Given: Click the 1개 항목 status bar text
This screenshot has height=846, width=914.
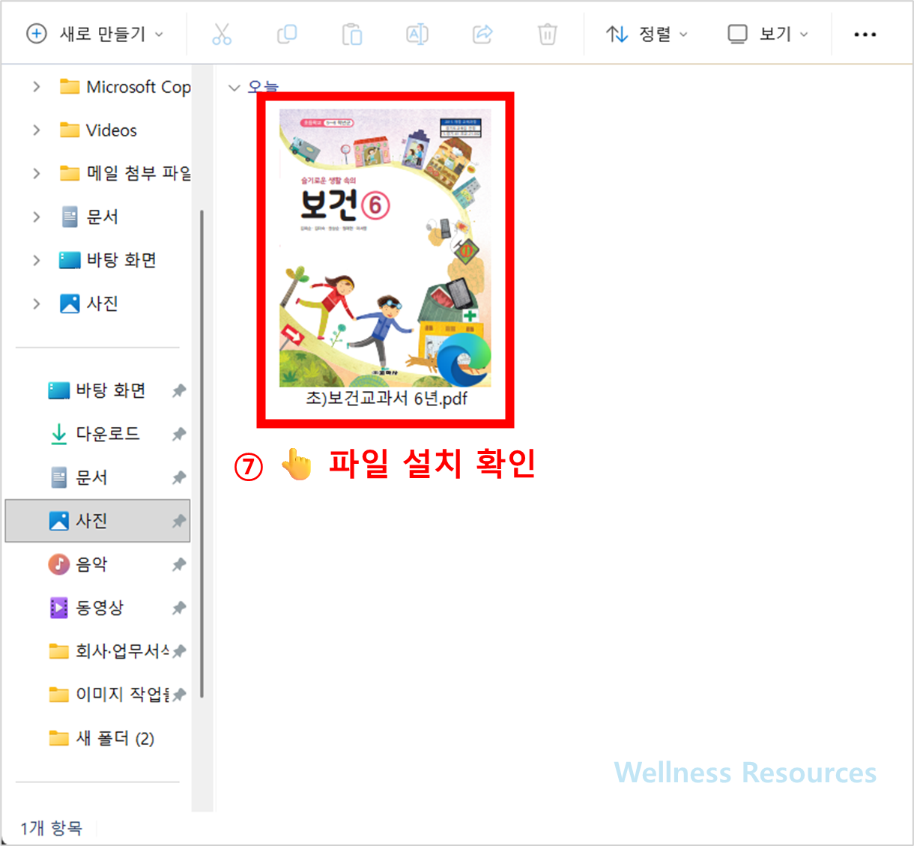Looking at the screenshot, I should [51, 828].
